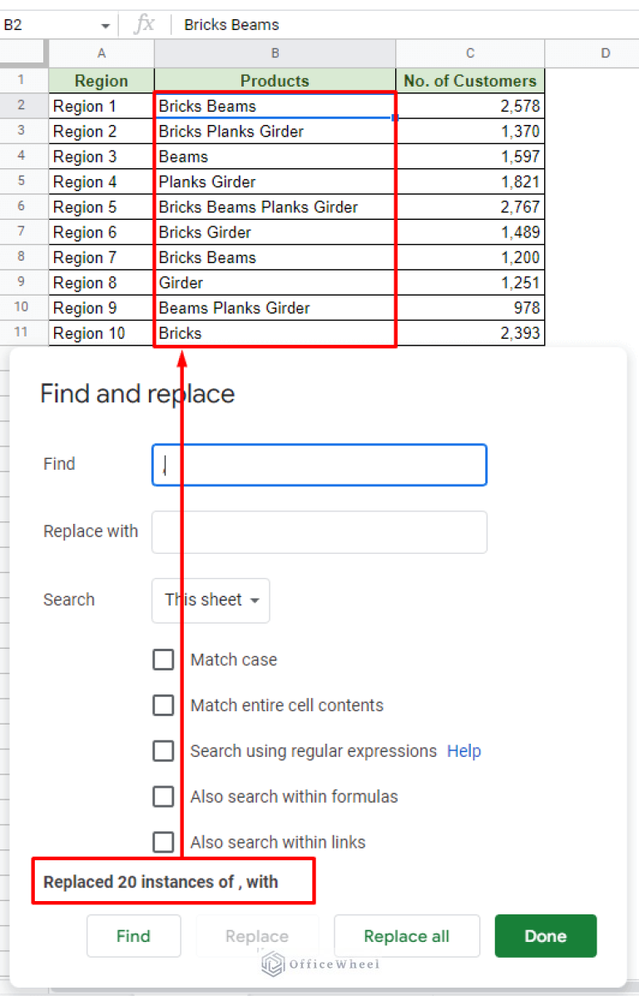Screen dimensions: 639x996
Task: Click the fx formula icon
Action: pyautogui.click(x=145, y=24)
